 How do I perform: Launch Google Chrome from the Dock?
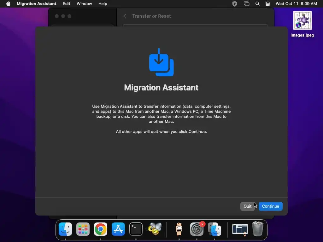[101, 229]
